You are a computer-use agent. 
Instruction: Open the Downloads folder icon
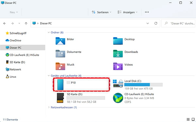(118, 54)
